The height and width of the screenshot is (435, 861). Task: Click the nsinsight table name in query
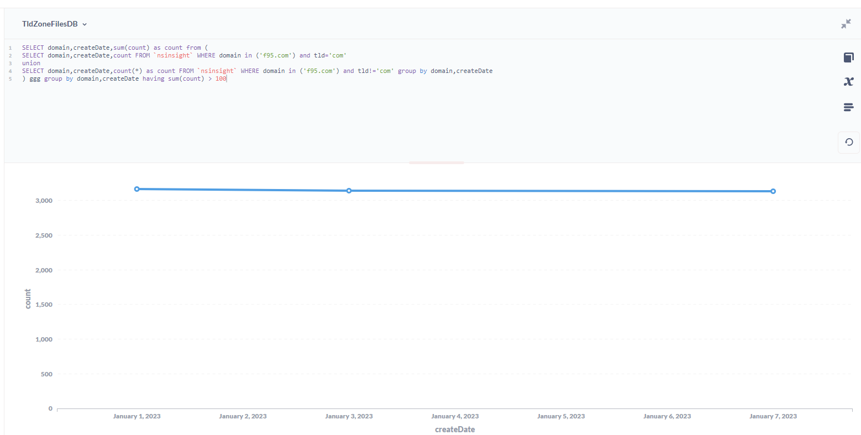coord(174,55)
